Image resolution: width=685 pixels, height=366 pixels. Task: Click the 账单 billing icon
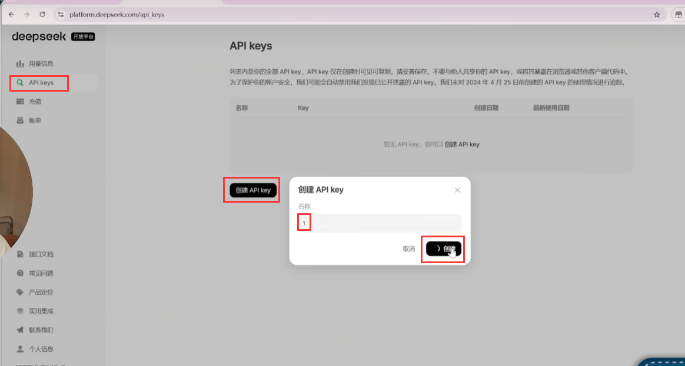click(19, 120)
